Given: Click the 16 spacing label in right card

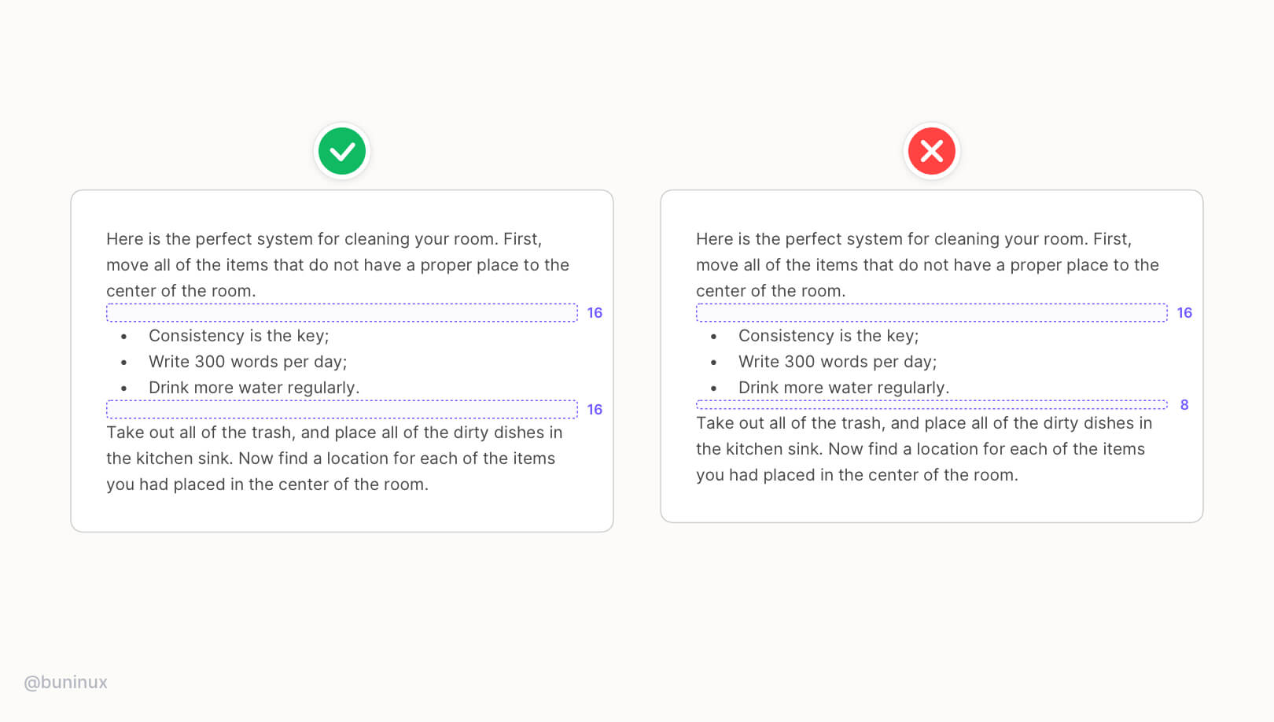Looking at the screenshot, I should (1184, 313).
